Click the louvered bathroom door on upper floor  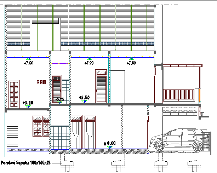tap(57, 88)
